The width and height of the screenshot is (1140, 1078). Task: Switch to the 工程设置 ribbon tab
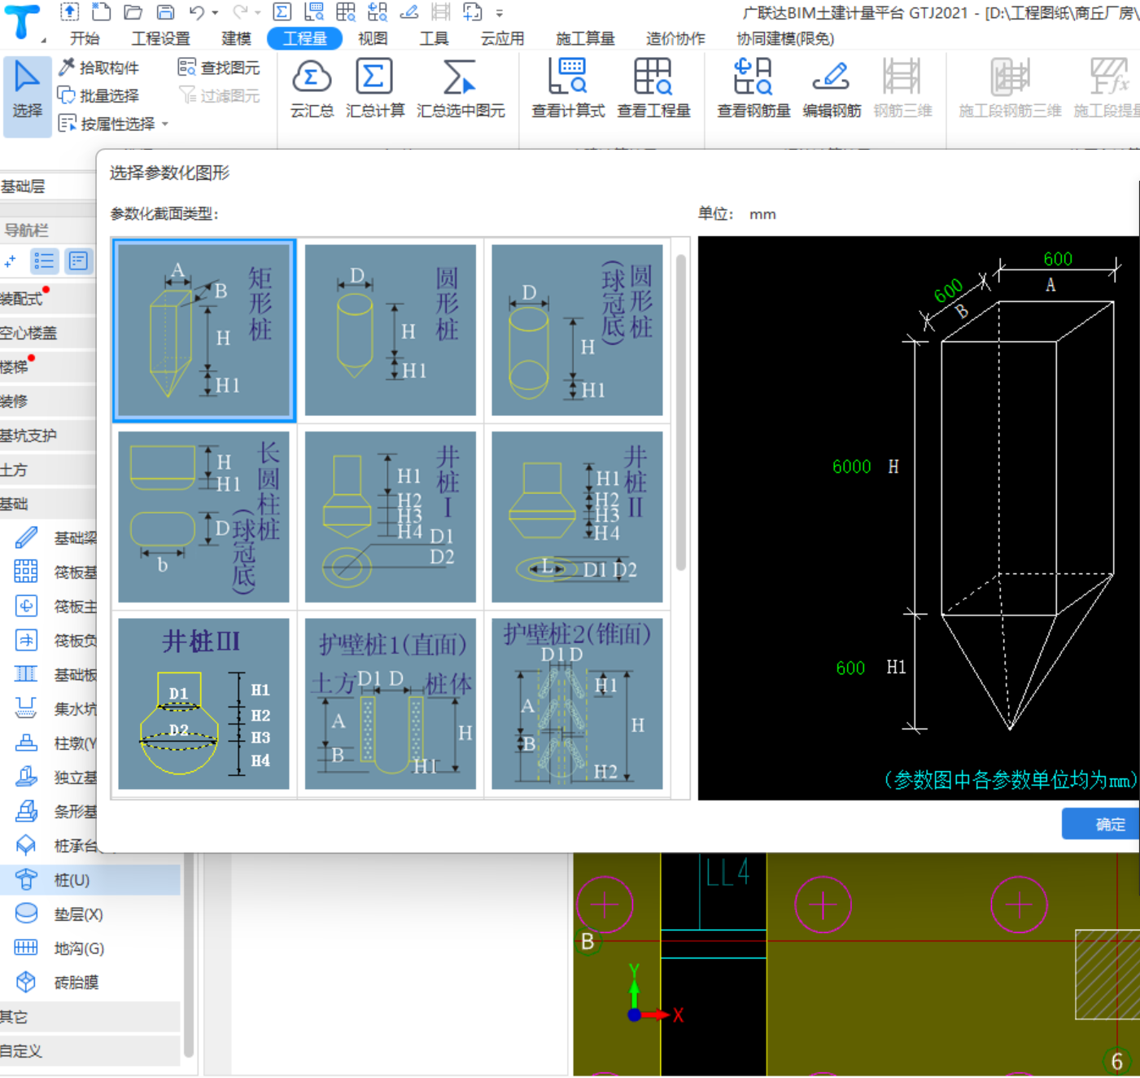coord(161,38)
